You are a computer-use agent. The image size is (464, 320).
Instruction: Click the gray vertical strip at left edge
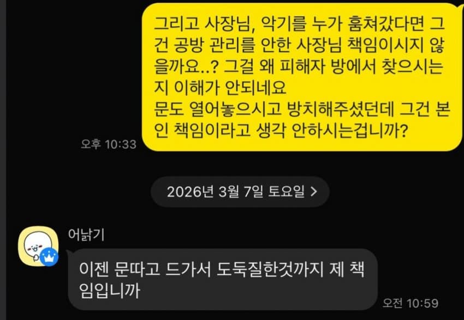coord(3,160)
